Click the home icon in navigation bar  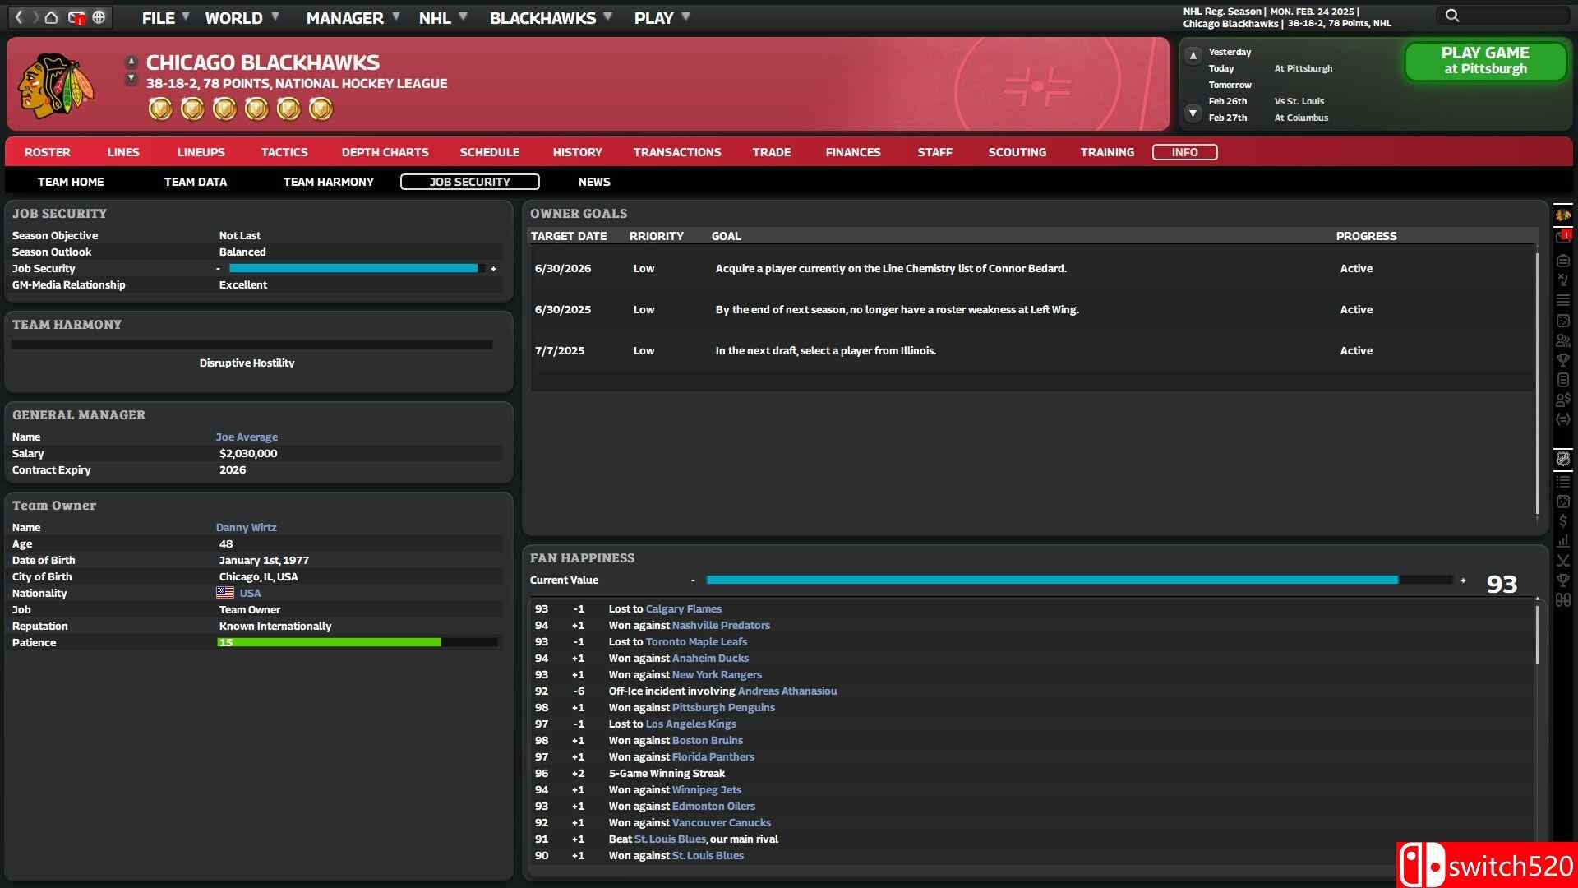click(x=51, y=17)
